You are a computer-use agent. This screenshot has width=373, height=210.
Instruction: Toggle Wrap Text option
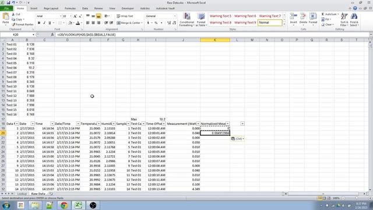click(125, 16)
